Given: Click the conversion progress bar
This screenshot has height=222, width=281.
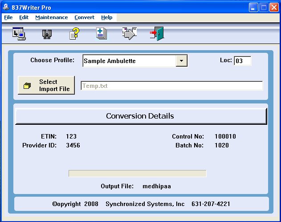Looking at the screenshot, I should [x=138, y=173].
